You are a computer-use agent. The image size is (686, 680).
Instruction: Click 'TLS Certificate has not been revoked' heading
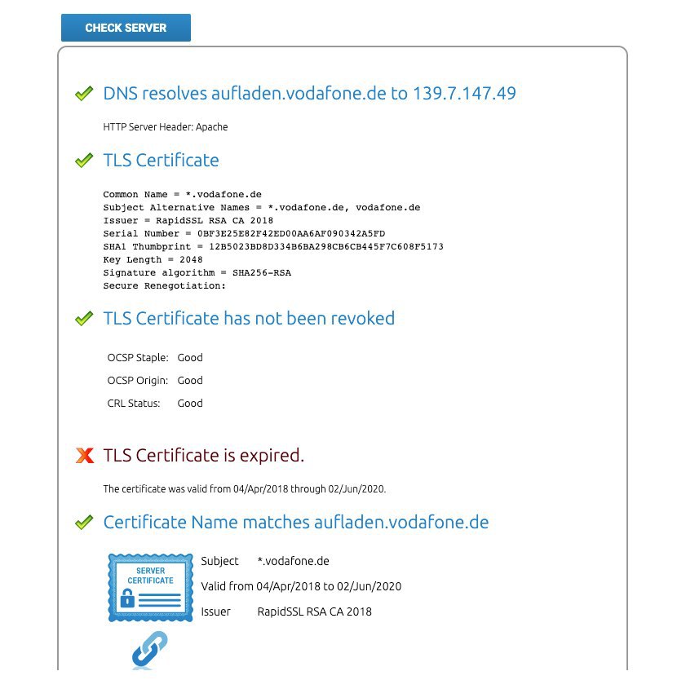coord(249,318)
